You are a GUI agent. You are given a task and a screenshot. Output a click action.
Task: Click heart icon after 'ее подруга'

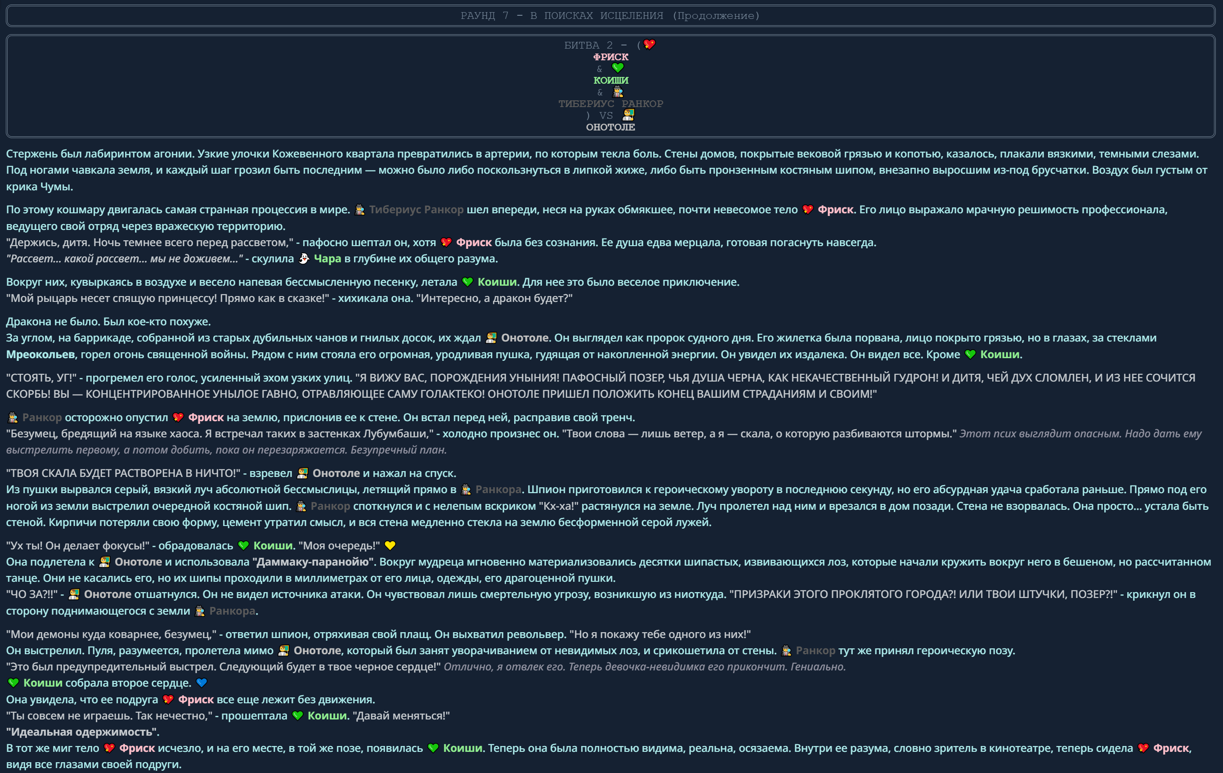[x=168, y=699]
